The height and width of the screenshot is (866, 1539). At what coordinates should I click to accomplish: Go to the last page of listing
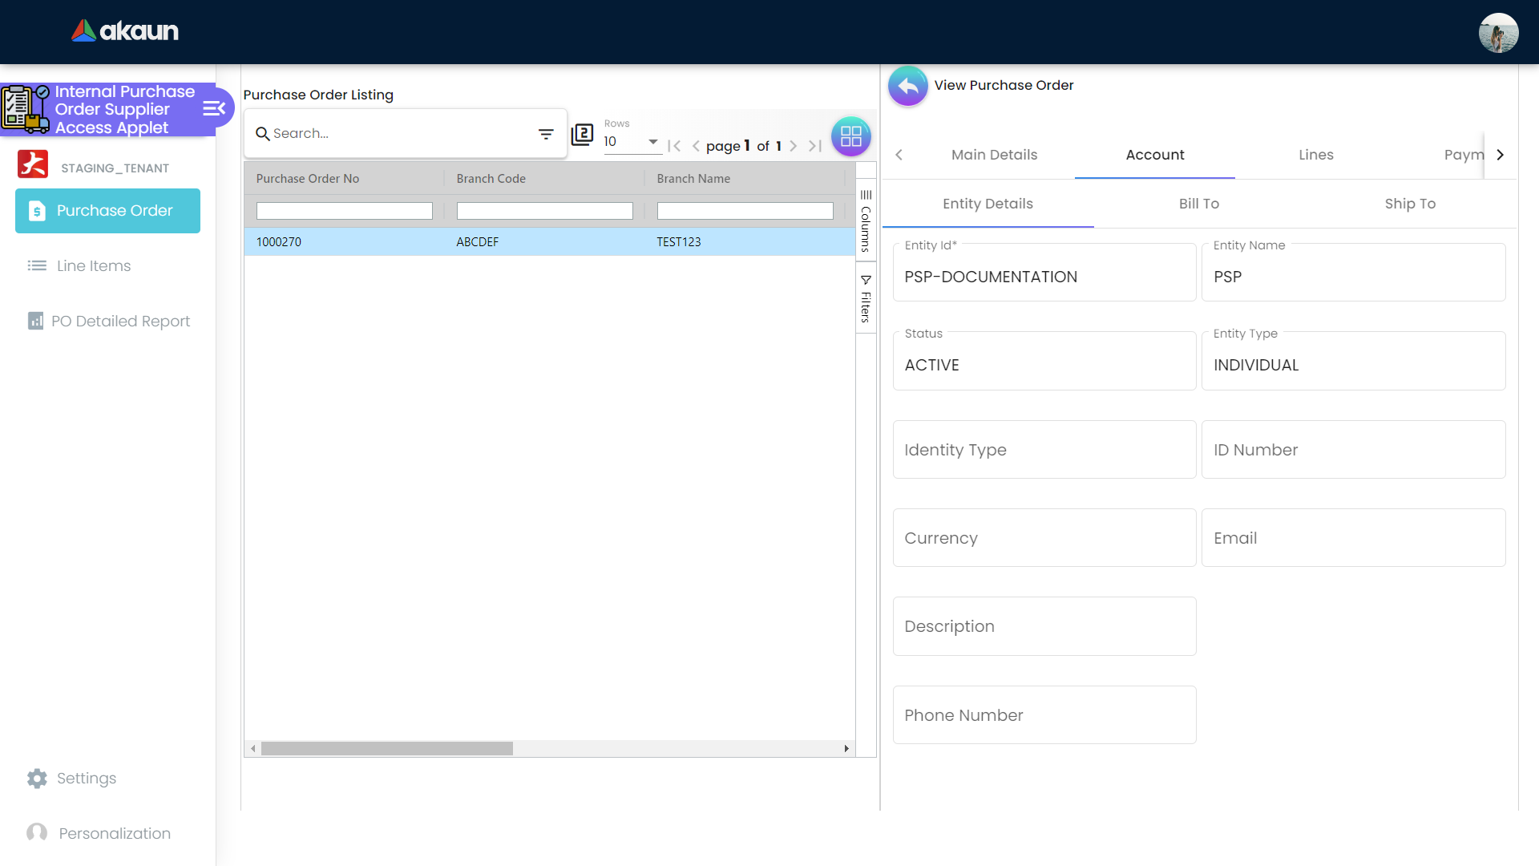(x=815, y=146)
